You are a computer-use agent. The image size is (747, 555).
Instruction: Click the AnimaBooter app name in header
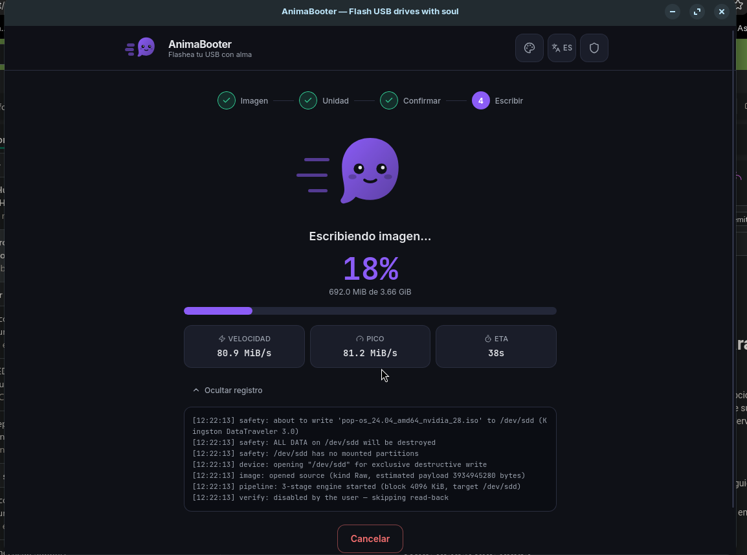(x=200, y=44)
